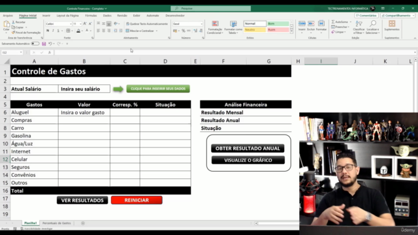Center text horizontally in cell
This screenshot has width=418, height=235.
[103, 31]
